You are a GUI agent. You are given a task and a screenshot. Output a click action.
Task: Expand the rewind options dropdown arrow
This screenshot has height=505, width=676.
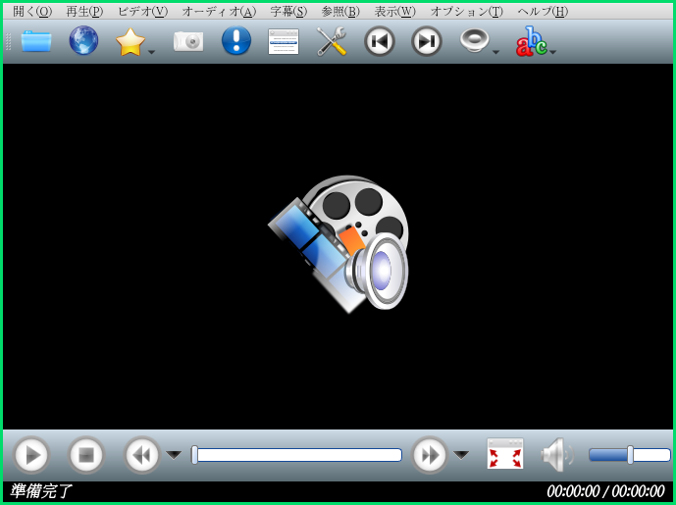[174, 455]
